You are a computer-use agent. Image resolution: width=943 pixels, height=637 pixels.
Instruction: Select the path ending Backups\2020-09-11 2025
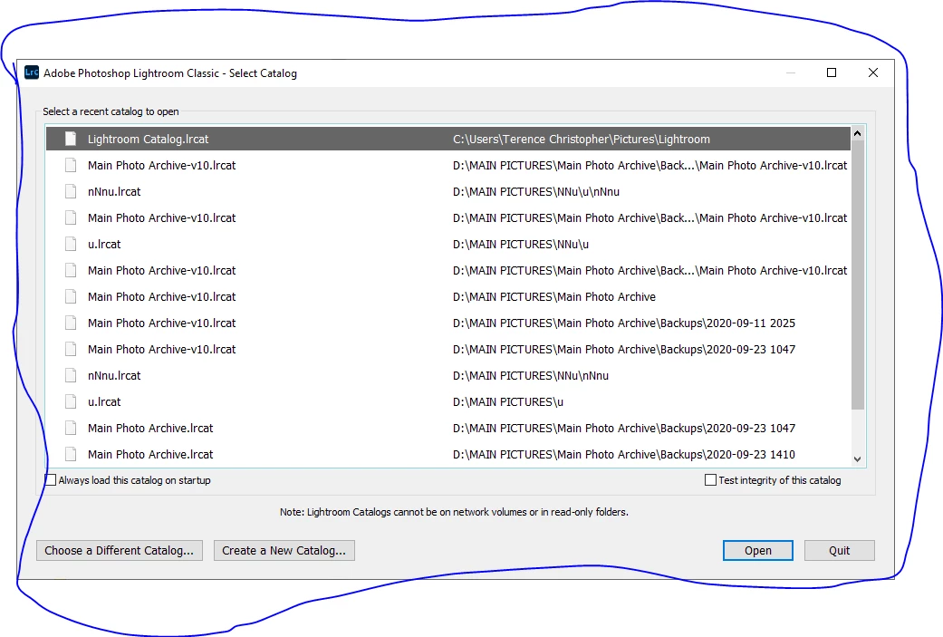click(x=623, y=323)
